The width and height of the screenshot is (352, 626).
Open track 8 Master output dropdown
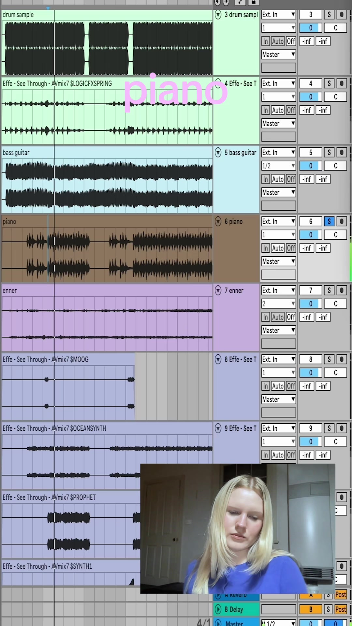click(279, 399)
